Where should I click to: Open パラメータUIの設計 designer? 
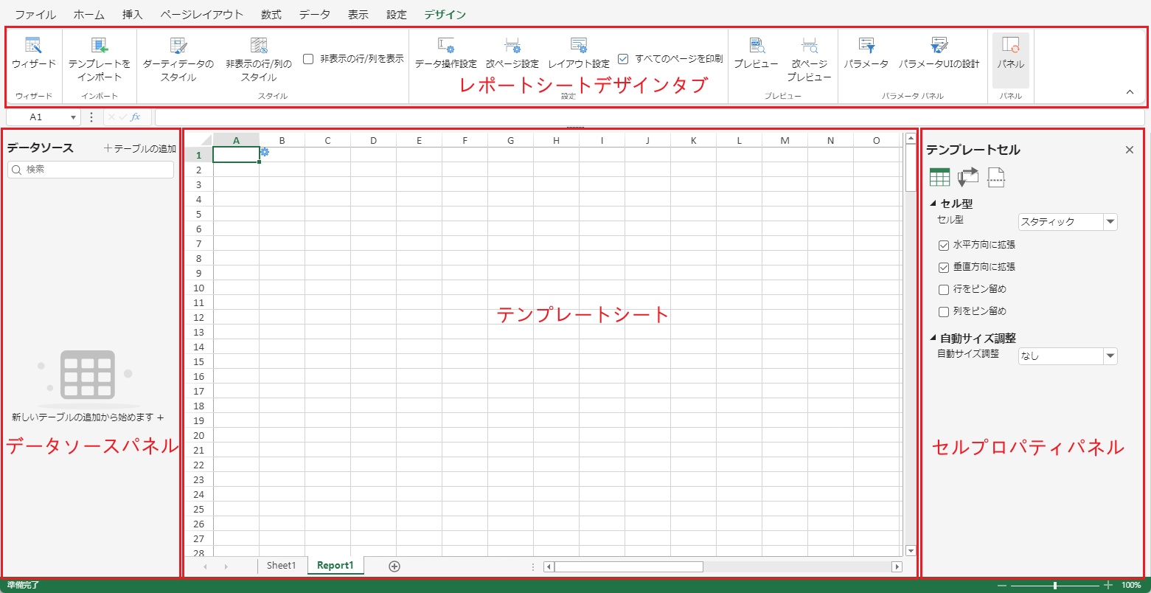(x=939, y=46)
